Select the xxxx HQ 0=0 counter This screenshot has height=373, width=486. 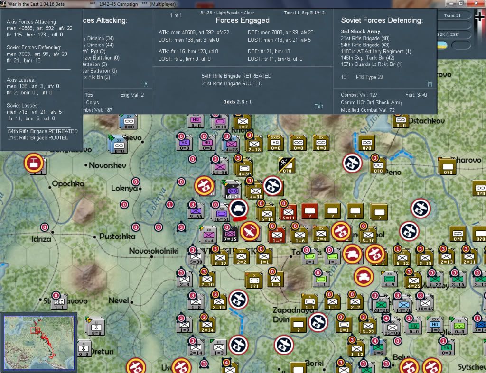(x=275, y=143)
